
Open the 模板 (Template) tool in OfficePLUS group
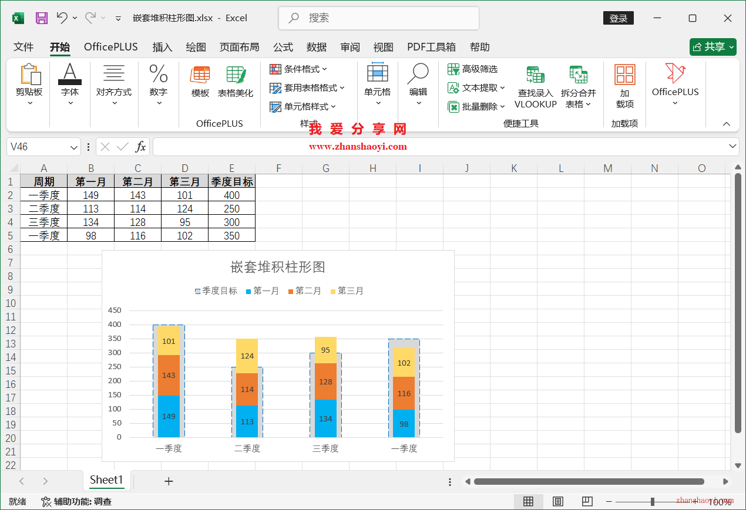(x=200, y=82)
